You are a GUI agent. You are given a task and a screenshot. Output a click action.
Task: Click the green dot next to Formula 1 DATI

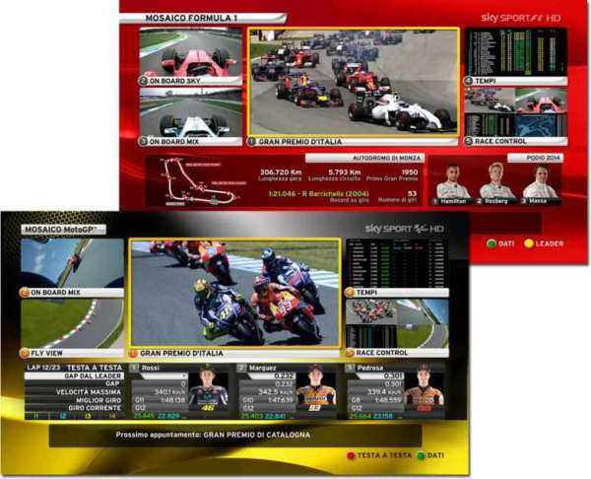tap(492, 243)
